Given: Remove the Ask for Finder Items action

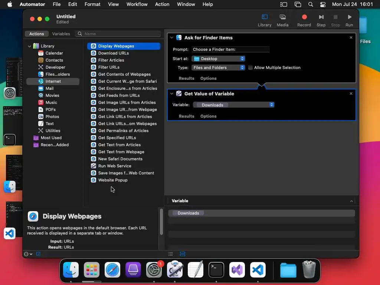Looking at the screenshot, I should point(351,37).
